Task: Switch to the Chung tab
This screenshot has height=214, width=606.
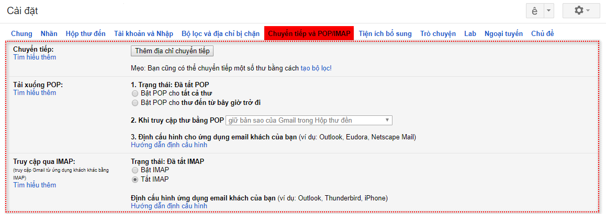Action: (x=21, y=33)
